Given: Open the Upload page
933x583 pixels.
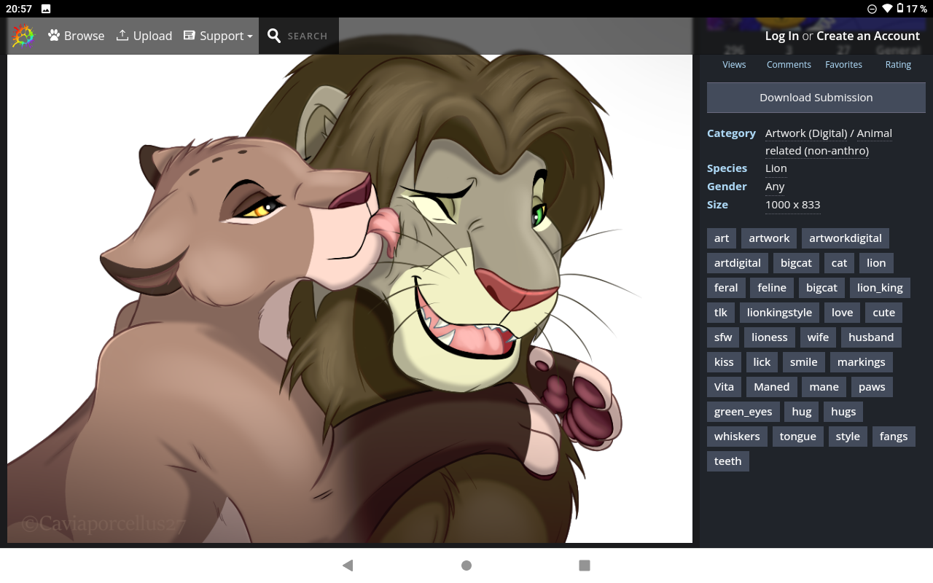Looking at the screenshot, I should (x=144, y=36).
